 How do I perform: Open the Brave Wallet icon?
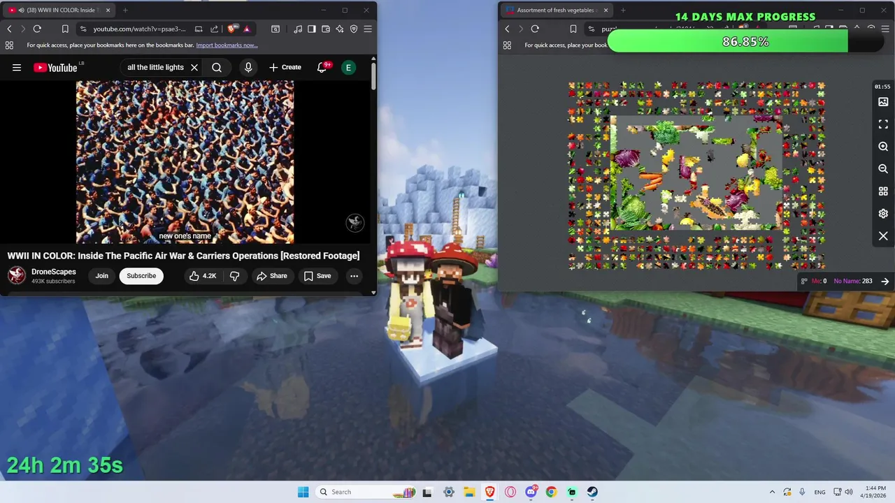[x=326, y=29]
